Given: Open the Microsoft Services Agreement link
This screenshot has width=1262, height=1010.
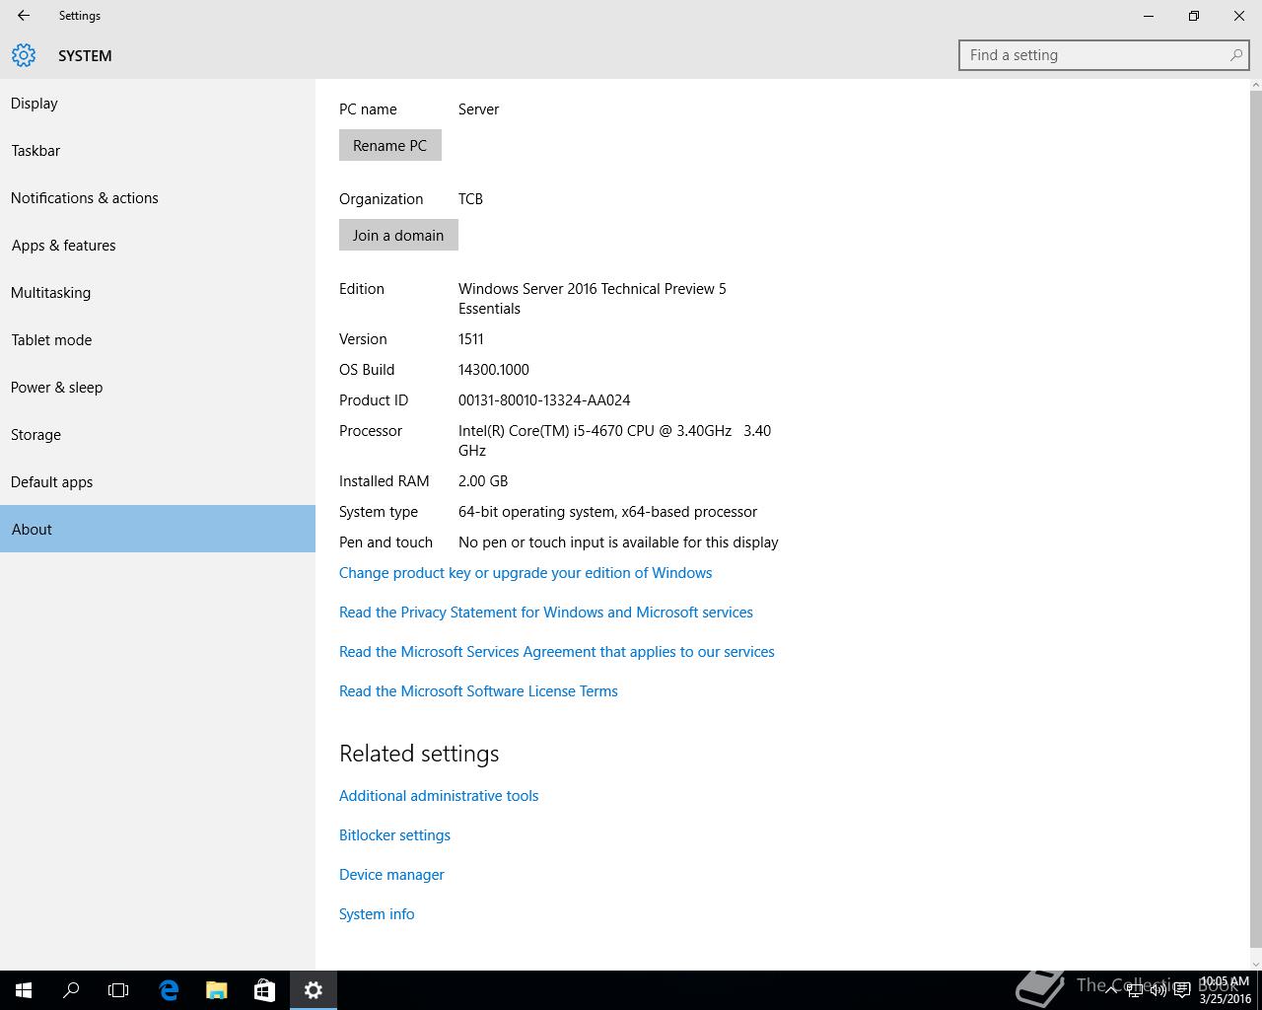Looking at the screenshot, I should 557,652.
